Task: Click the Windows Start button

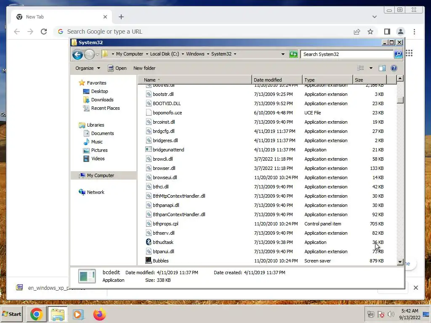Action: (11, 314)
